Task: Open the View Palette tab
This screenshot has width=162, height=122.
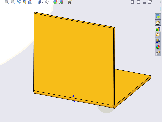Action: pyautogui.click(x=158, y=41)
